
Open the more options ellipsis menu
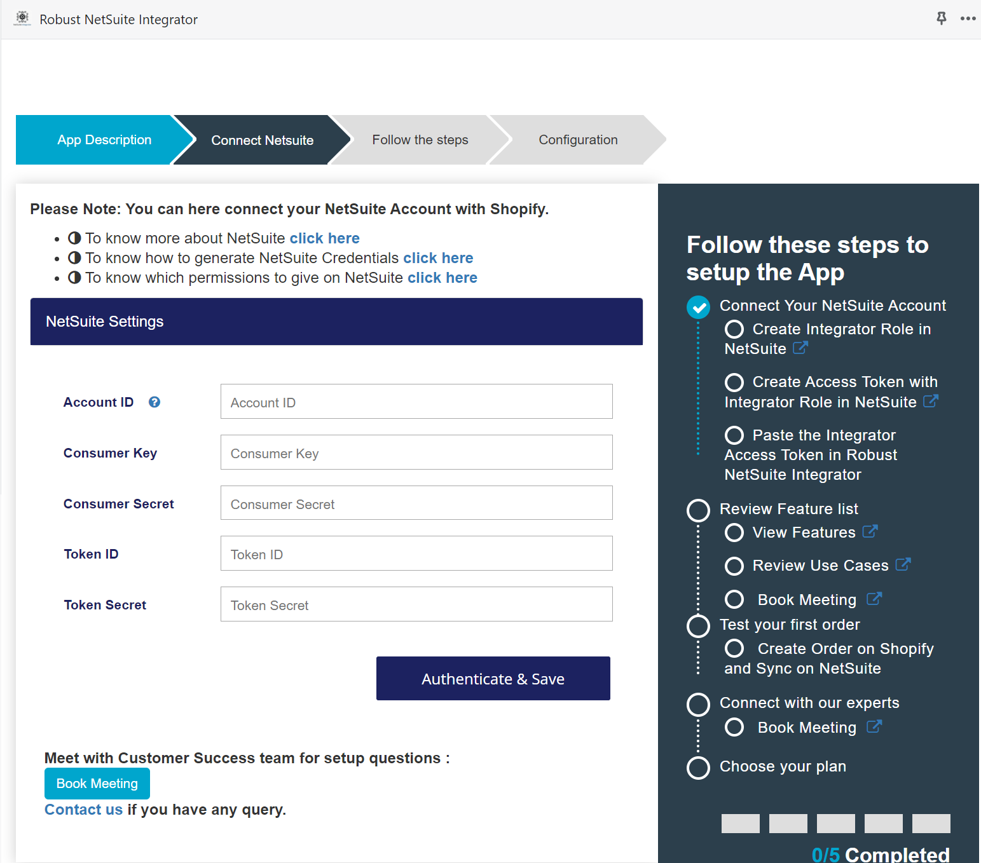[x=968, y=18]
